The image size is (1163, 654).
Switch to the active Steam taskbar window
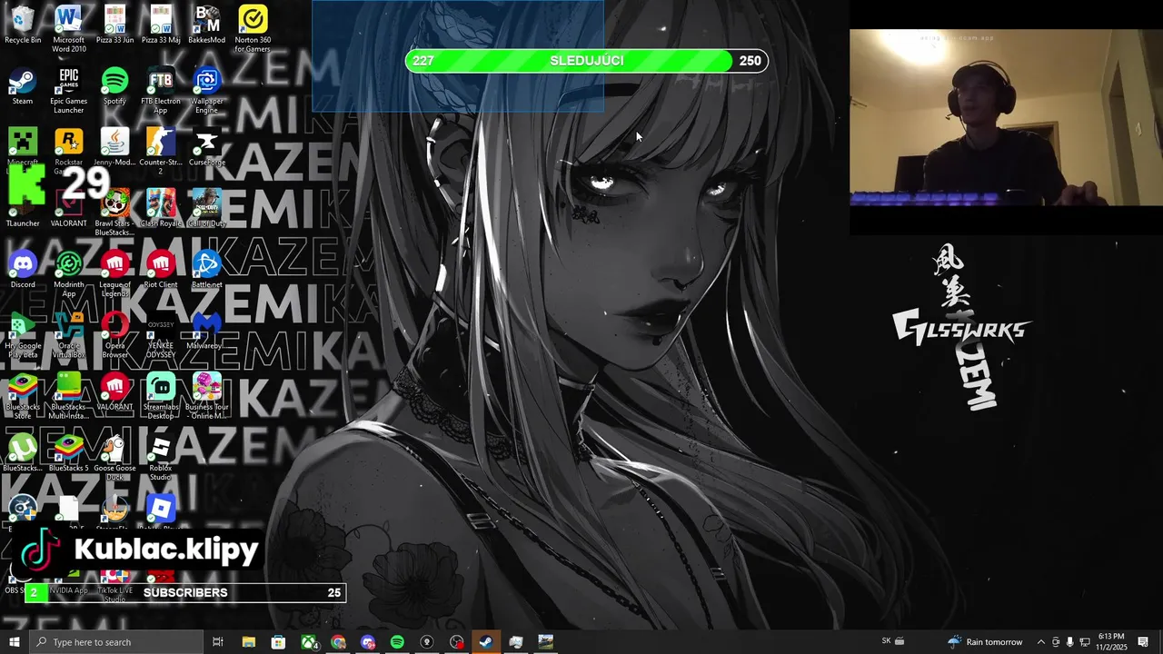486,642
